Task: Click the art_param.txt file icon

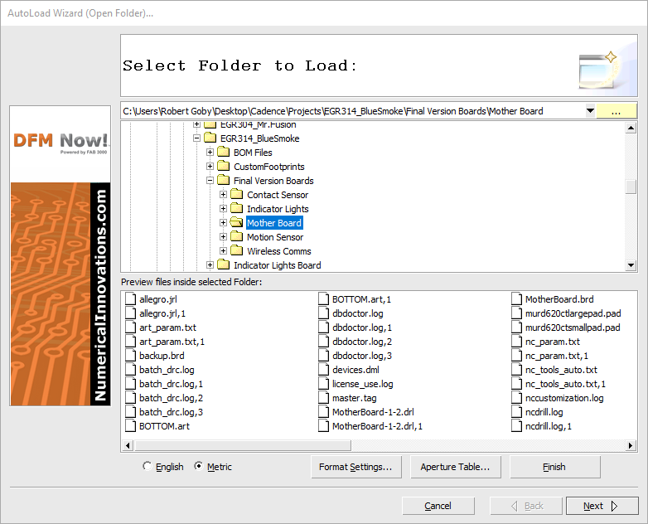Action: point(131,327)
